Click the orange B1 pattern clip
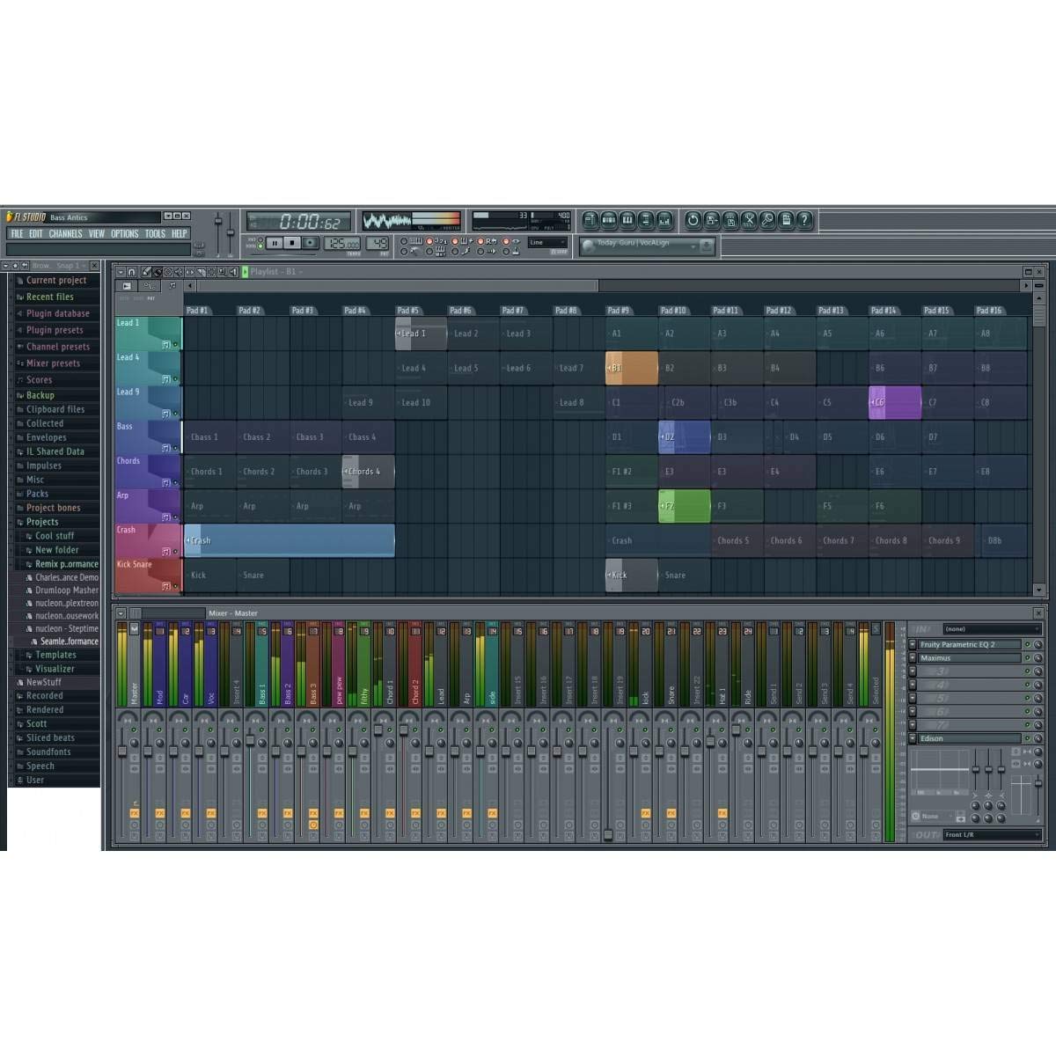This screenshot has height=1056, width=1056. (x=632, y=368)
